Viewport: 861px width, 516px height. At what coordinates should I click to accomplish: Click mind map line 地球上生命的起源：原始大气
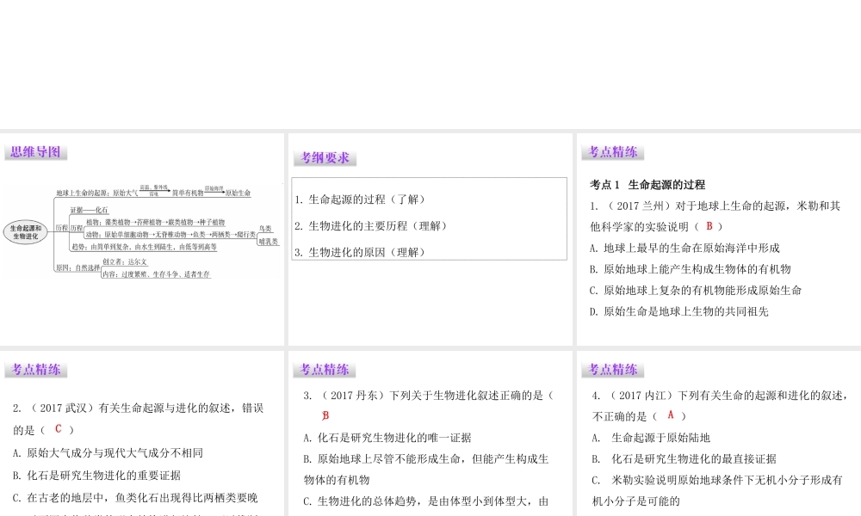pos(153,193)
